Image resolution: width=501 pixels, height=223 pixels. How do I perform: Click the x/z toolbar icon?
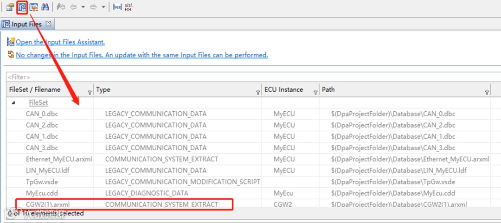point(128,7)
